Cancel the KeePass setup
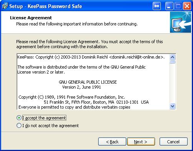This screenshot has width=193, height=151. pos(173,142)
